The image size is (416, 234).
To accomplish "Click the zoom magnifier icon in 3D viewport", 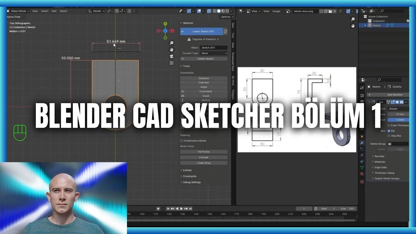I will pos(172,43).
